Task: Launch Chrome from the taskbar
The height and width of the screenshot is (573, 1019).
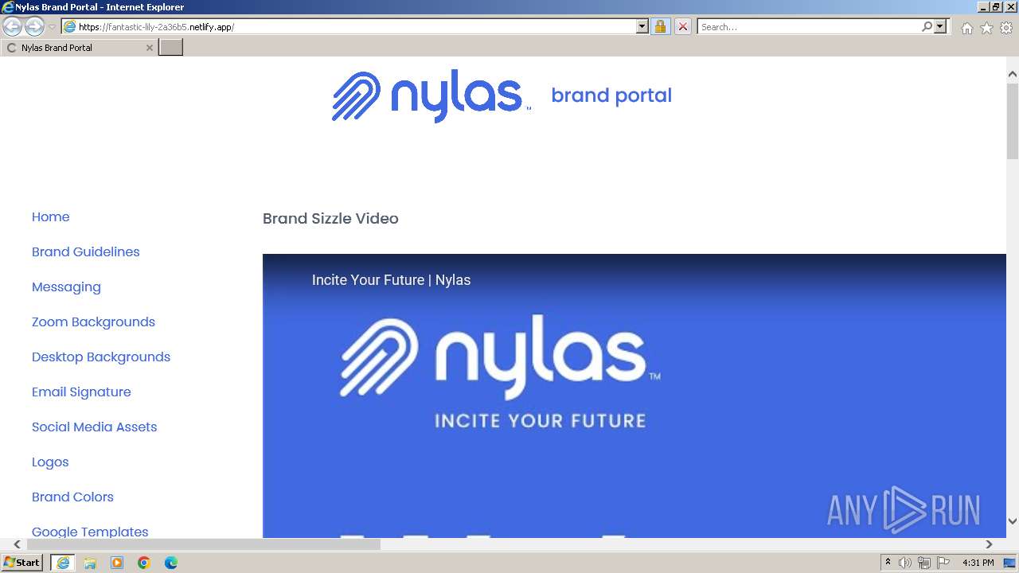Action: click(x=144, y=563)
